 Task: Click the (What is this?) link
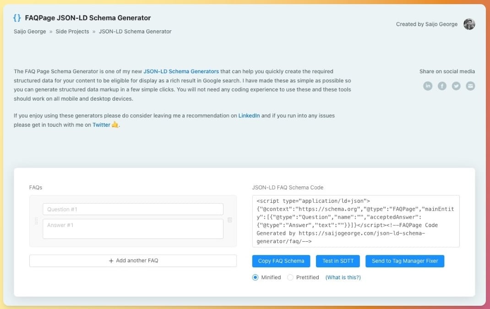343,277
